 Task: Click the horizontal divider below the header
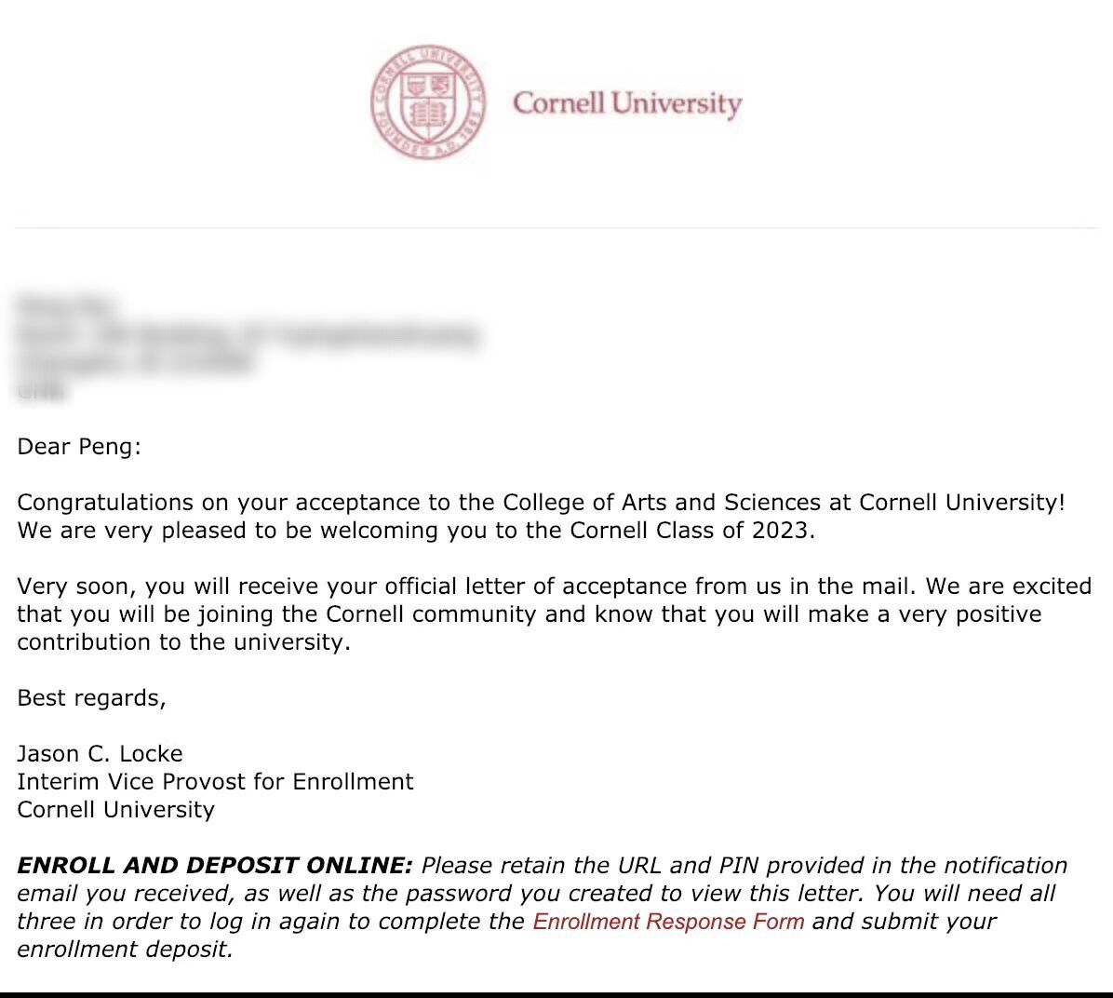tap(556, 227)
